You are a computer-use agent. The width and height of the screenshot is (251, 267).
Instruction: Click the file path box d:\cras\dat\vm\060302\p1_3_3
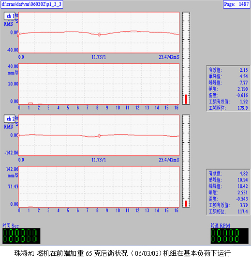(32, 4)
